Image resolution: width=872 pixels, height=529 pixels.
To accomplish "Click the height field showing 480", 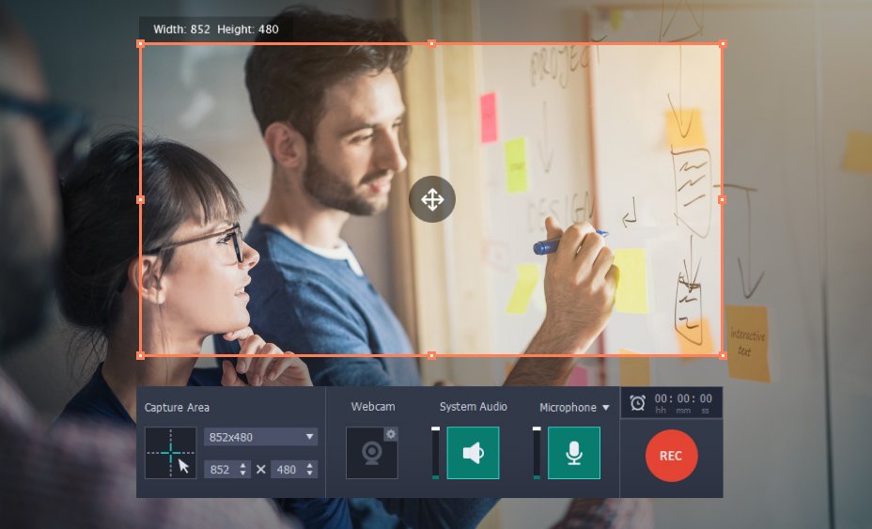I will 288,470.
